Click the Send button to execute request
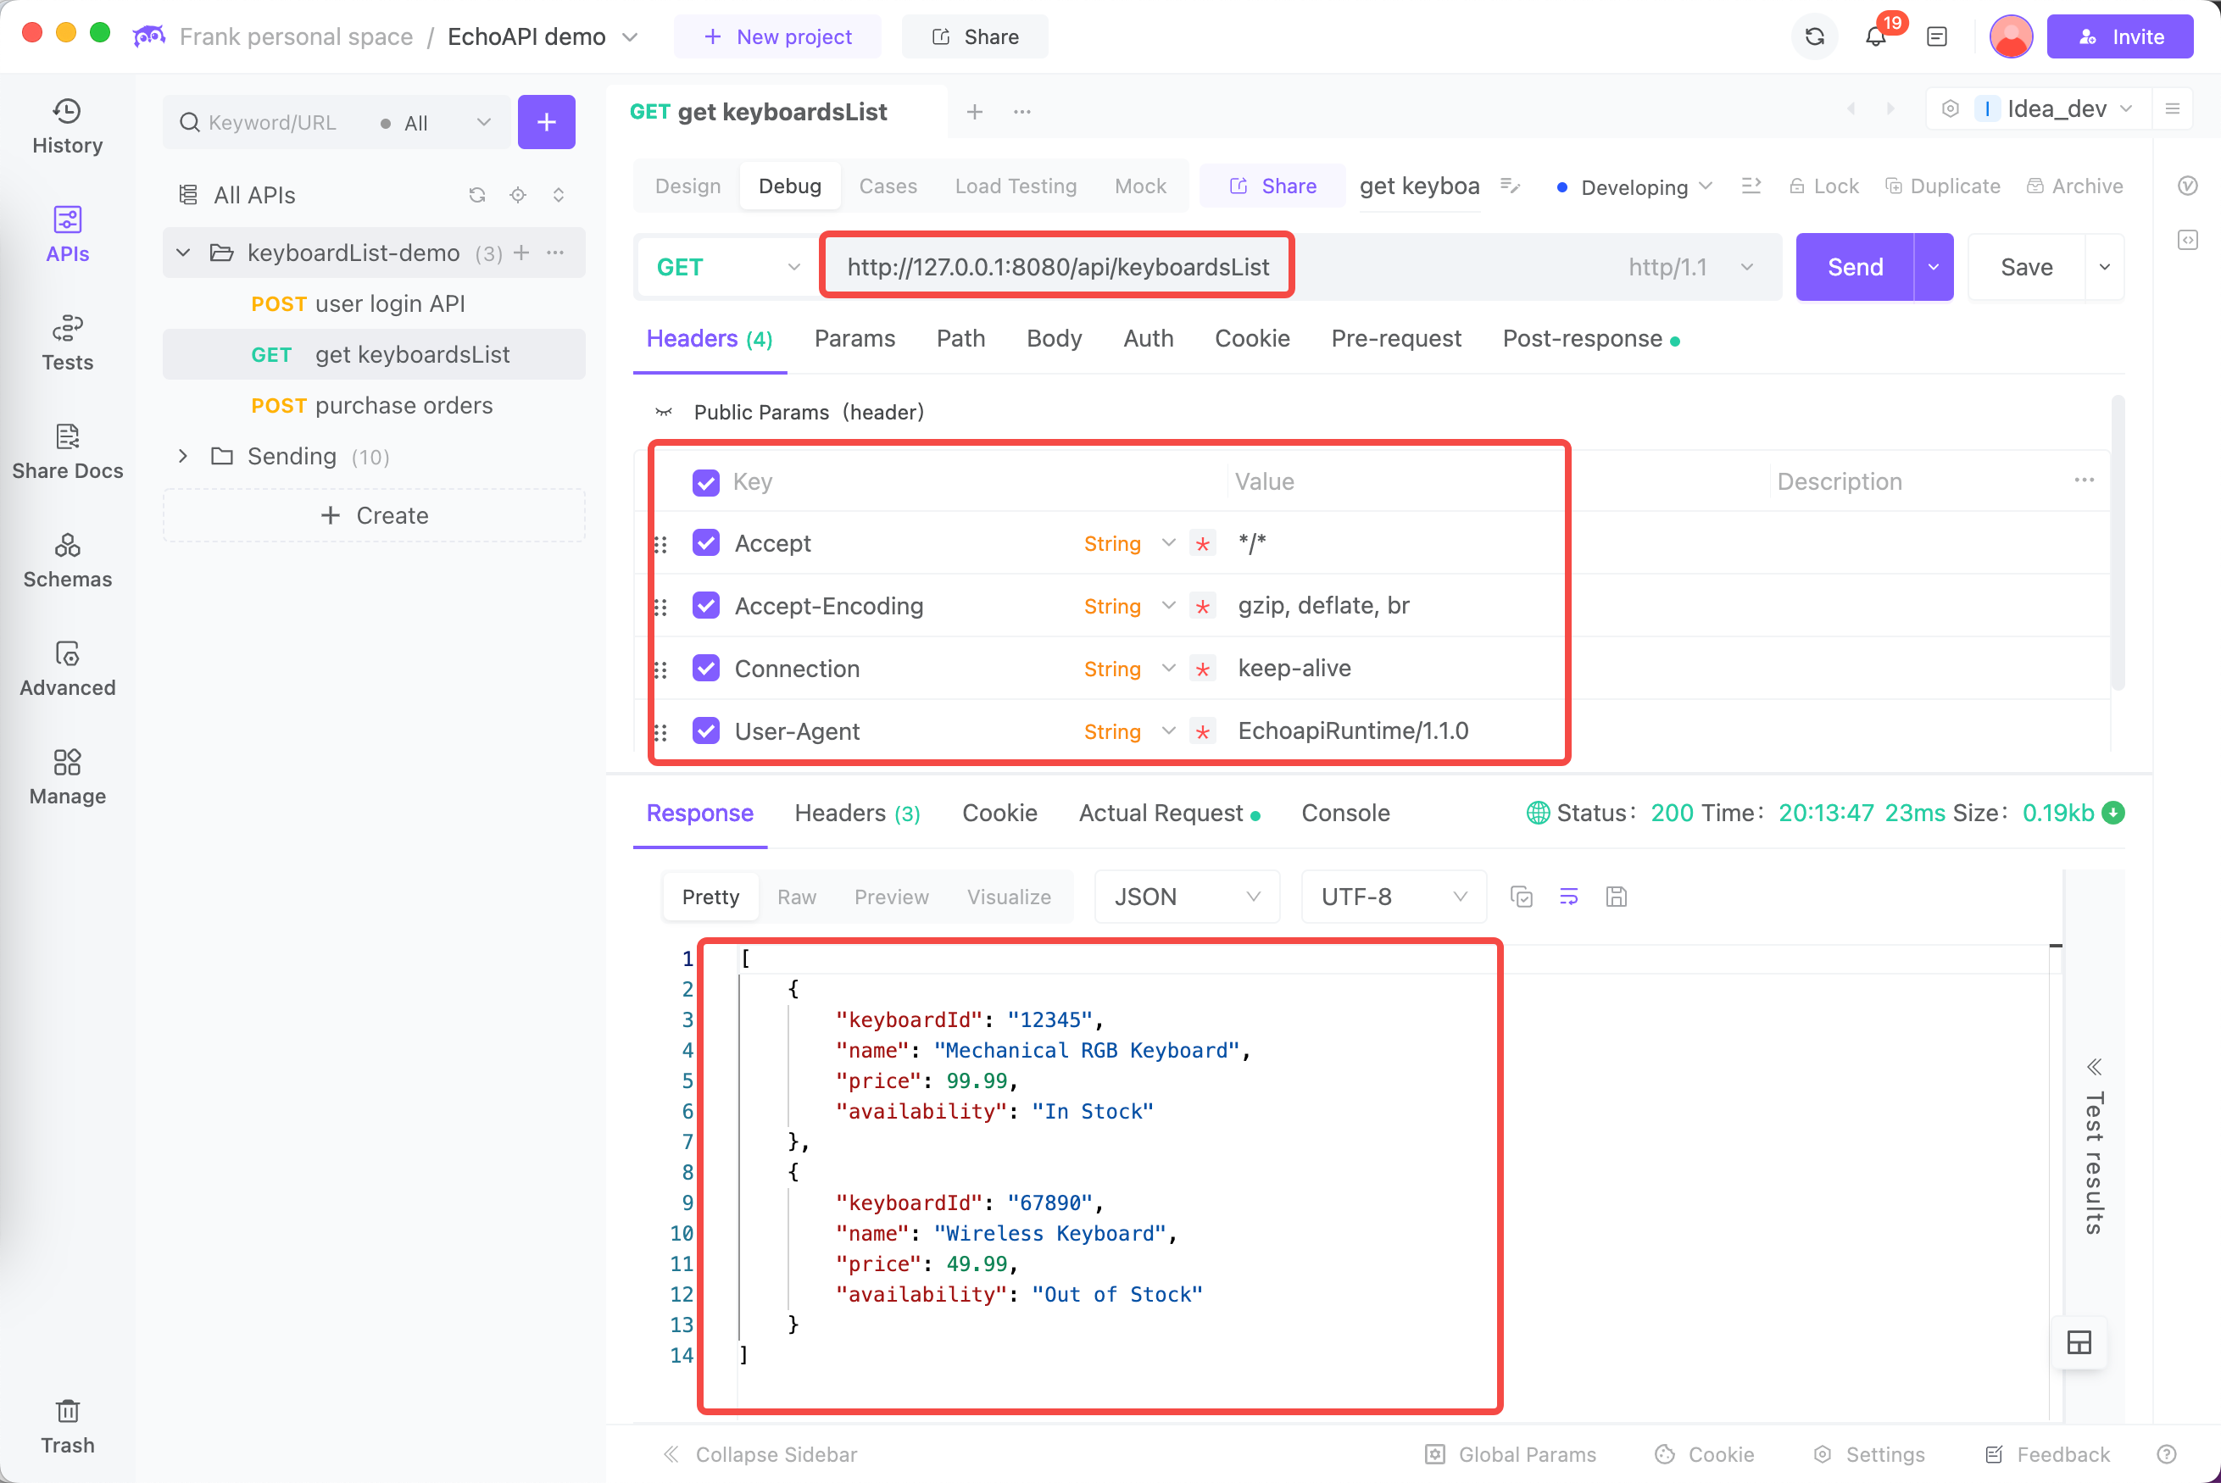The height and width of the screenshot is (1483, 2221). click(1854, 264)
